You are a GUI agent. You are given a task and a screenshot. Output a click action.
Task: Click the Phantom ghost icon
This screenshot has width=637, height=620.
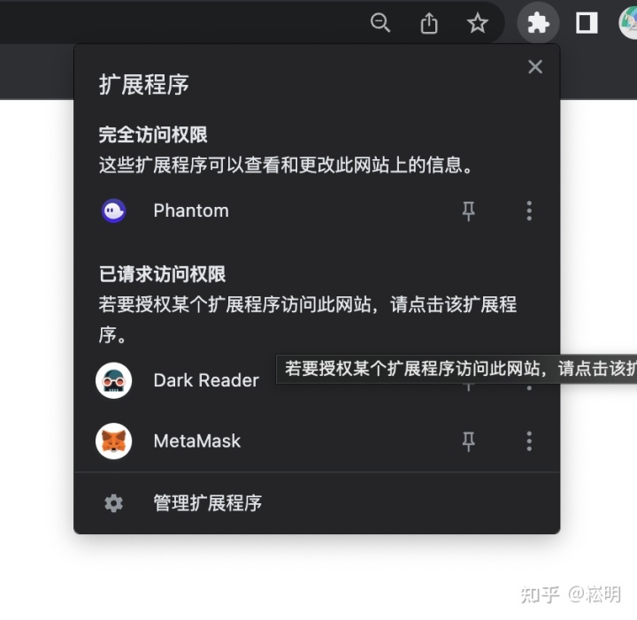[x=113, y=210]
